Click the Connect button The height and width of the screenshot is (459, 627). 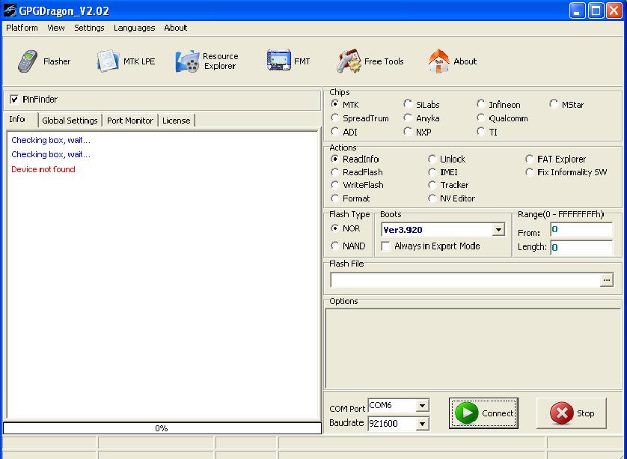point(483,413)
